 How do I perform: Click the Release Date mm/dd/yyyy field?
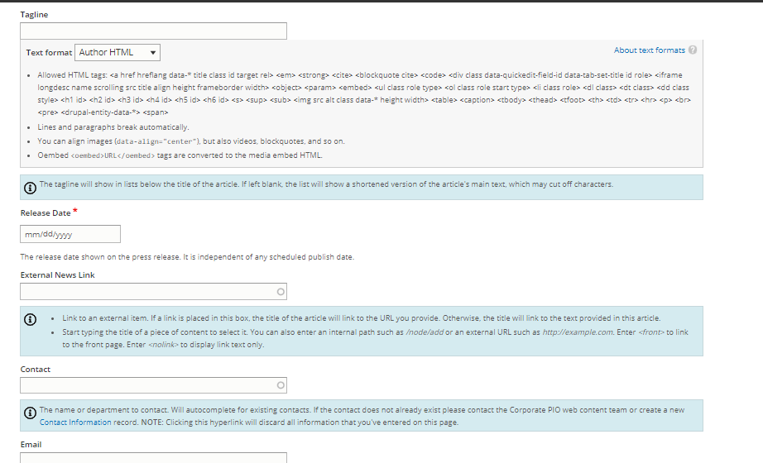(70, 234)
